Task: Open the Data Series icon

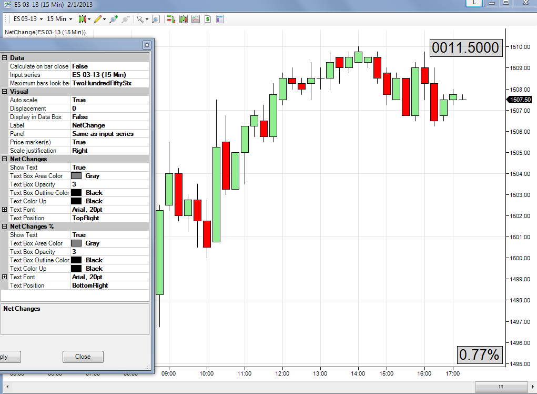Action: pos(184,19)
